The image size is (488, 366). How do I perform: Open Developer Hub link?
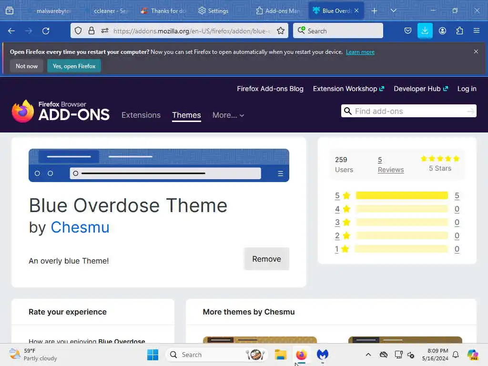421,89
